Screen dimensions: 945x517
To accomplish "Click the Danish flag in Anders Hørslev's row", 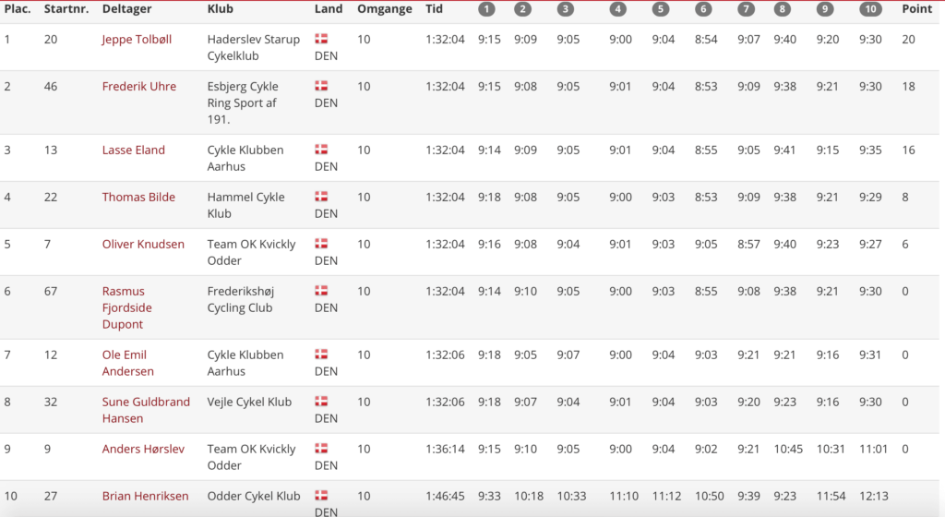I will tap(321, 449).
